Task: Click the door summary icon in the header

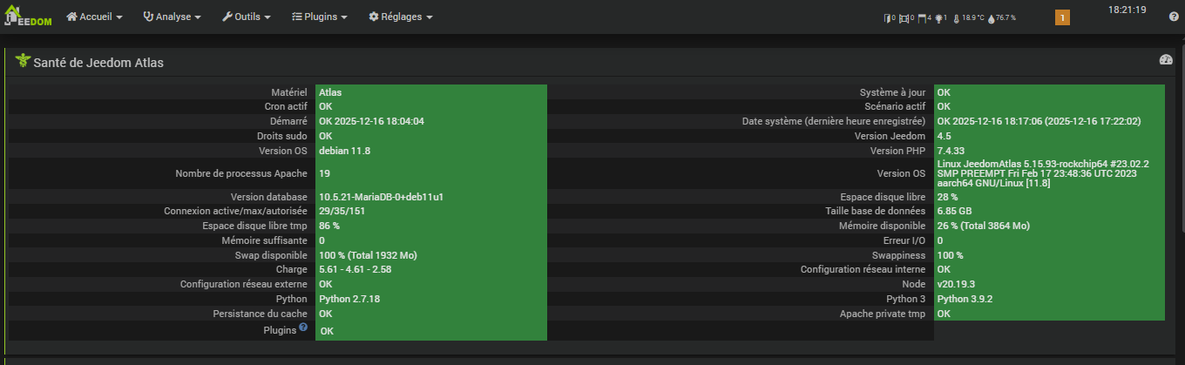Action: [888, 17]
